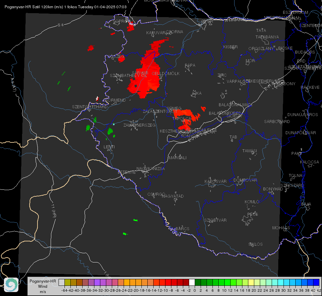The image size is (322, 296).
Task: Click the DUNAFOLDVAR city label
Action: (x=301, y=133)
